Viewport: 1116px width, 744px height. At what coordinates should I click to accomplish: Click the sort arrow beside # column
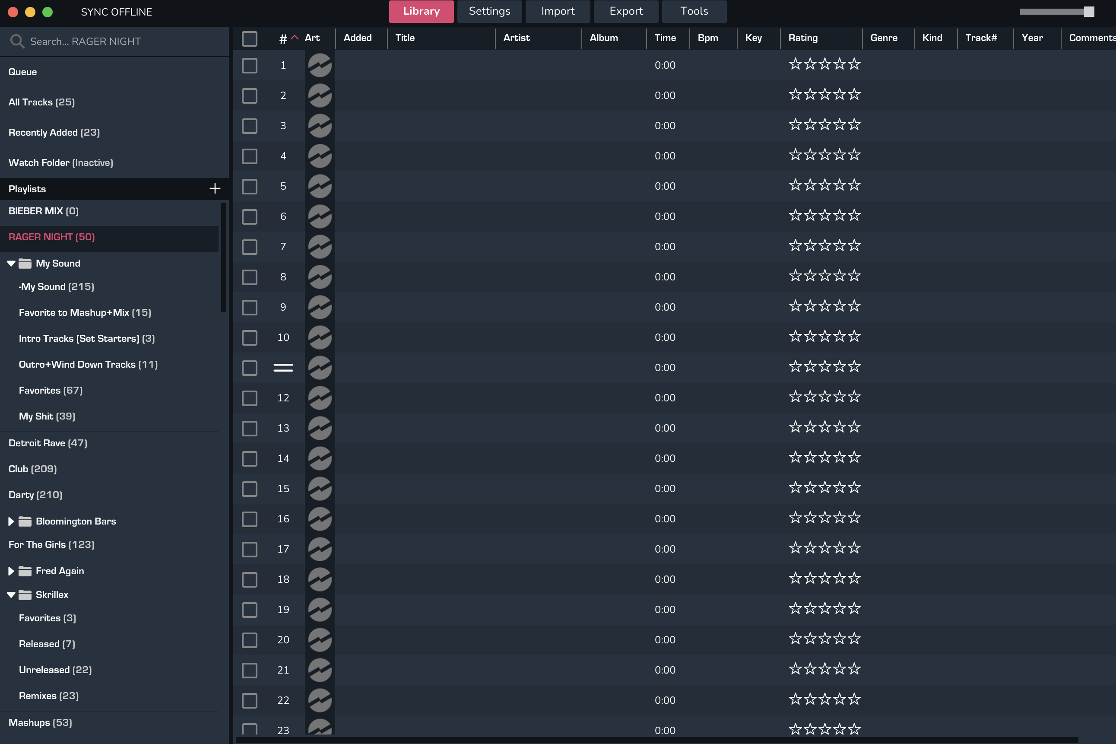pyautogui.click(x=295, y=38)
